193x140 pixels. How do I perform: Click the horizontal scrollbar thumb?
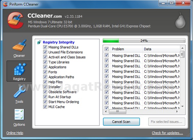[x=117, y=112]
